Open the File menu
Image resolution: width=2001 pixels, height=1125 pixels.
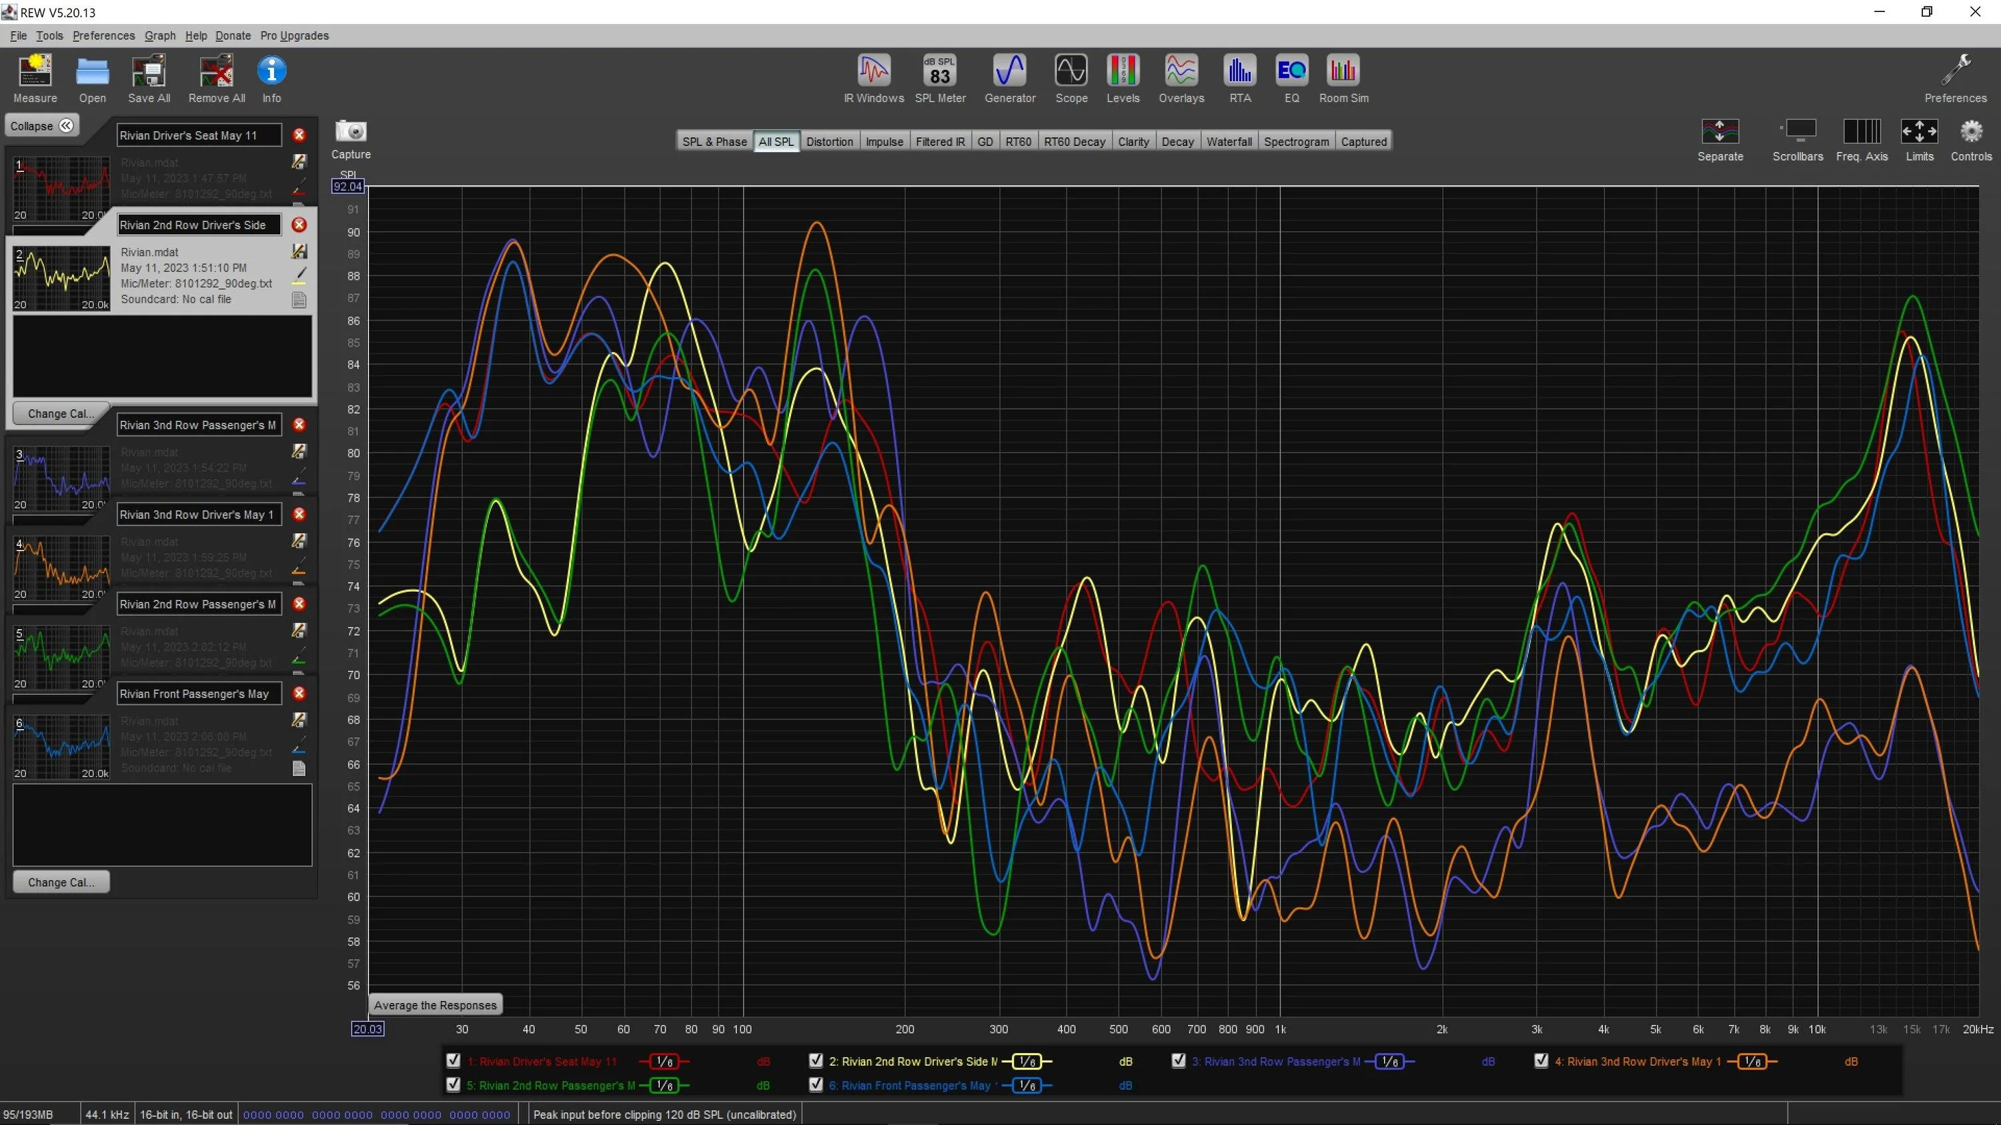tap(19, 36)
